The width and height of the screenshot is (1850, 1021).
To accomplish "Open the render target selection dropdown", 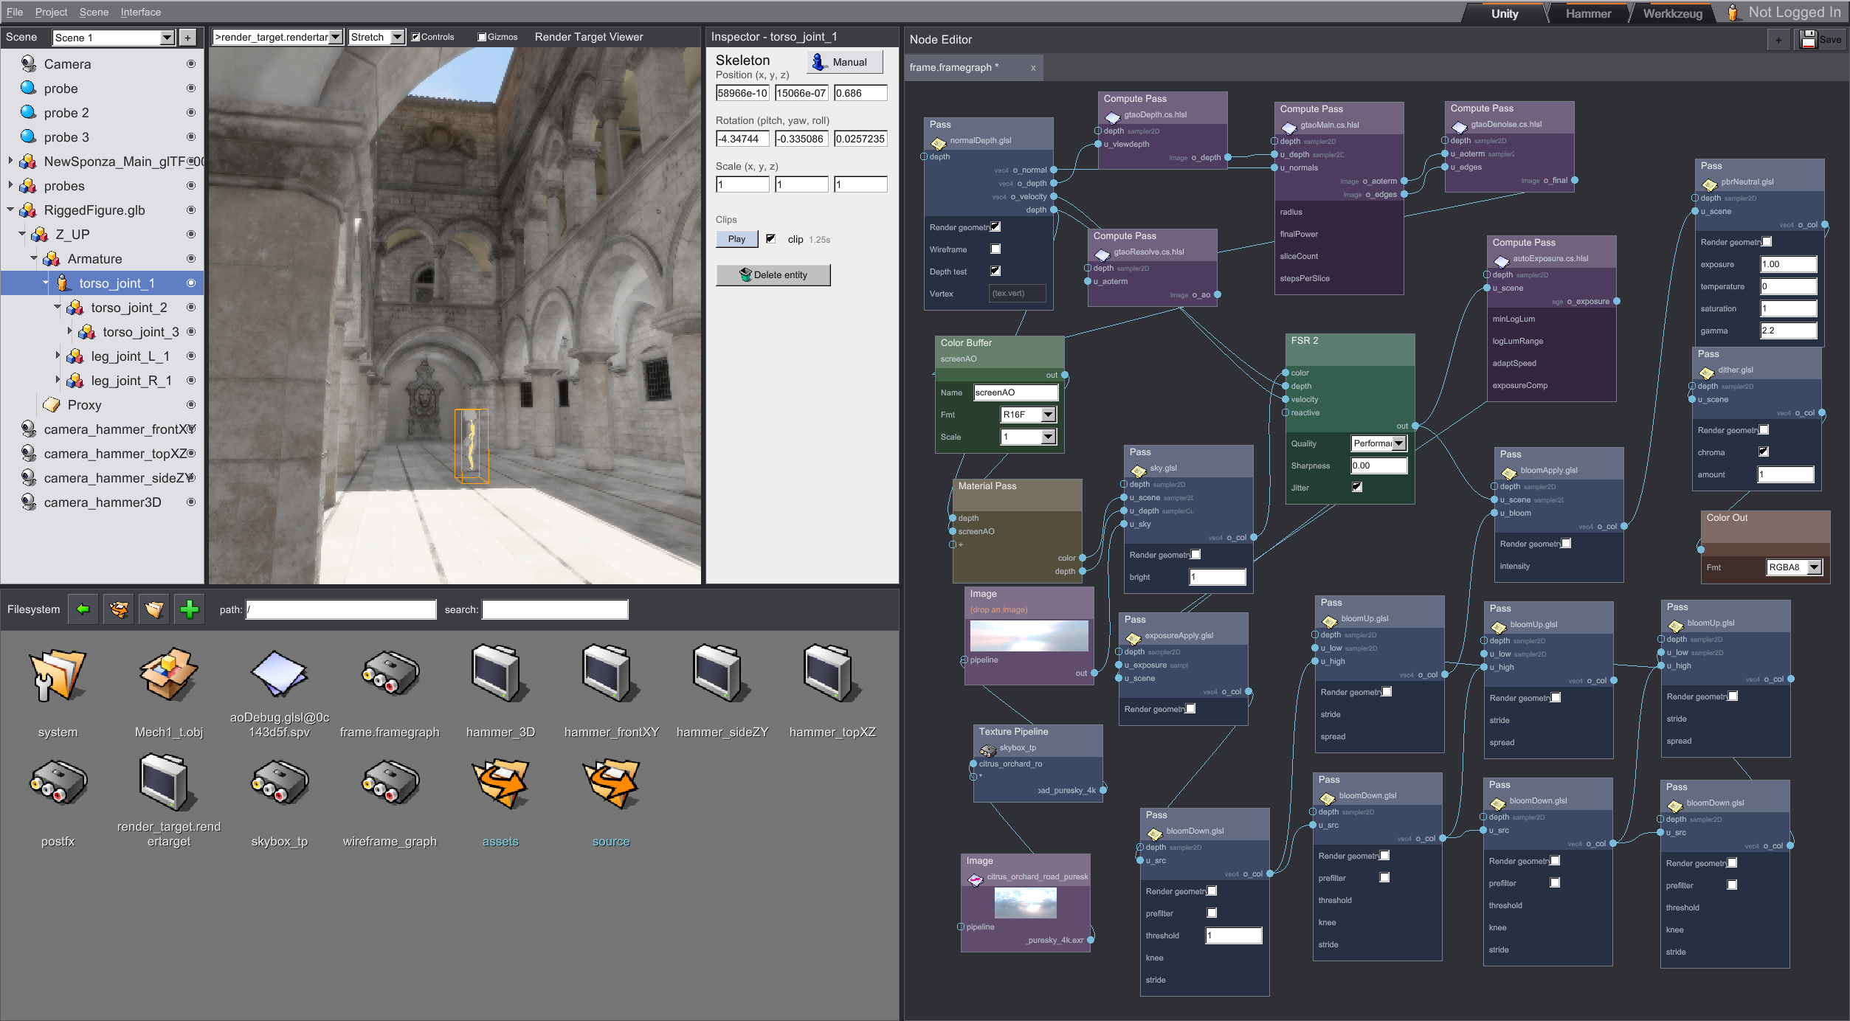I will pyautogui.click(x=277, y=37).
